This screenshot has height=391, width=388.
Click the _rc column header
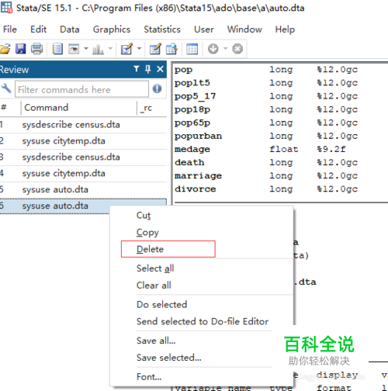tap(151, 108)
